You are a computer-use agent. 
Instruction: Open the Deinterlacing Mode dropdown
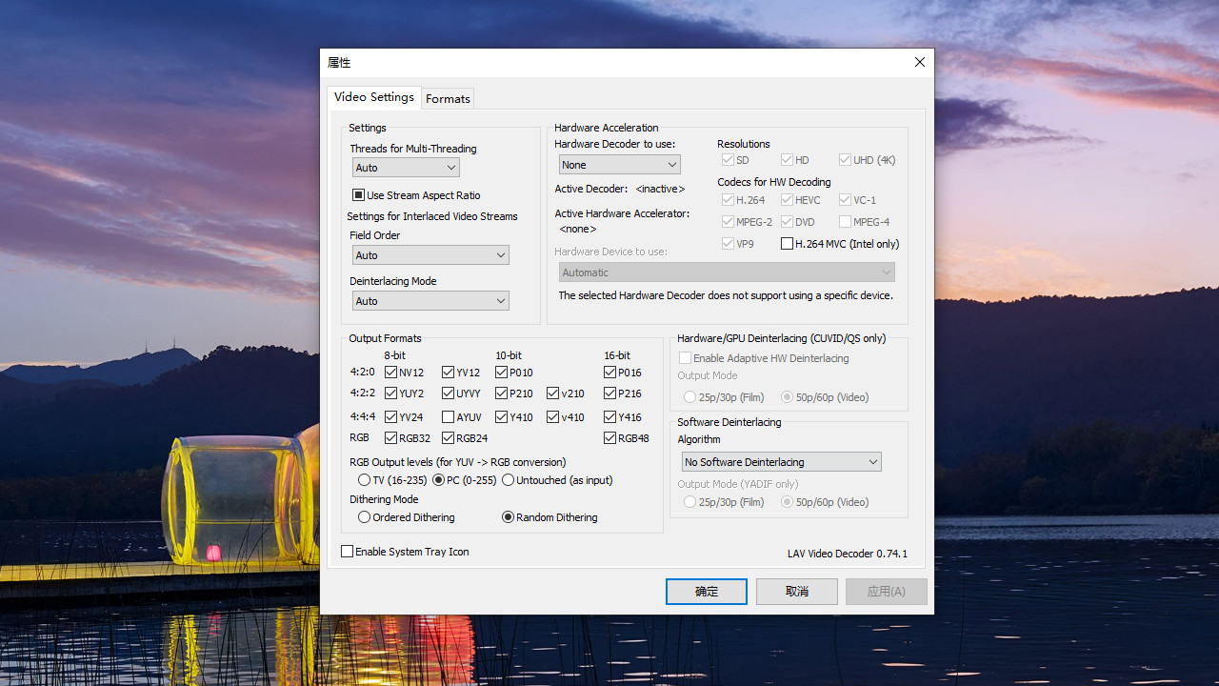click(x=430, y=301)
